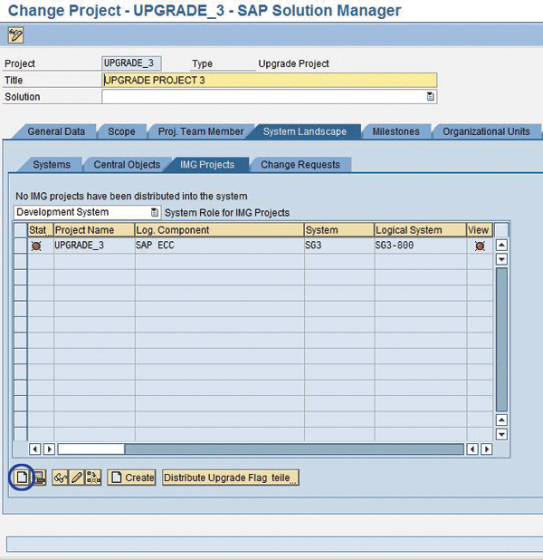Viewport: 543px width, 560px height.
Task: Select the first table row using its row selector
Action: tap(20, 246)
